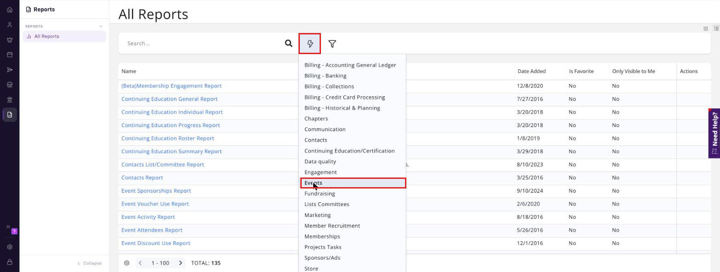Choose Events category
The height and width of the screenshot is (272, 720).
pyautogui.click(x=352, y=183)
